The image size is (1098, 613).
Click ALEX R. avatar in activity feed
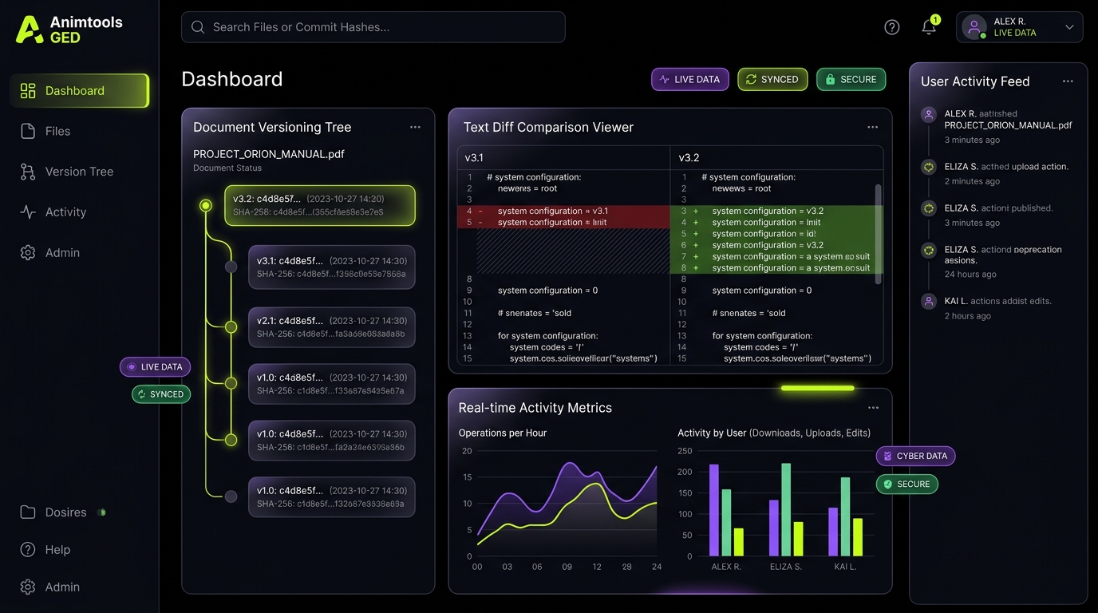[929, 115]
